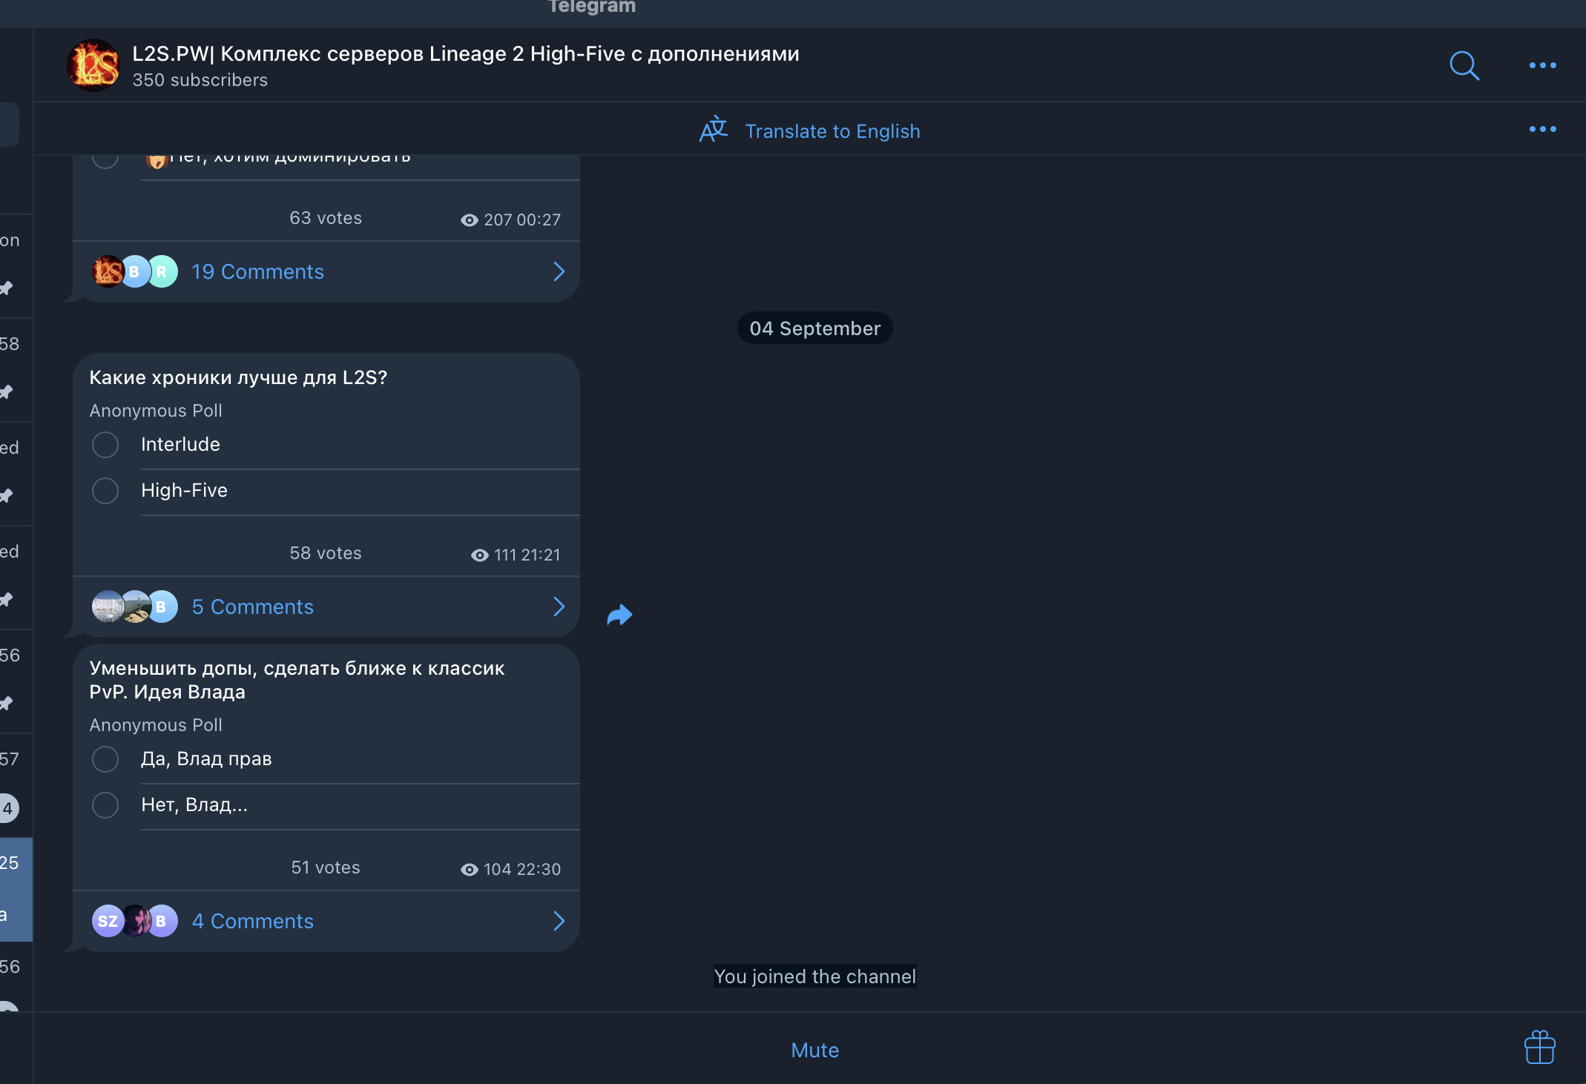Click the translate language icon
1586x1084 pixels.
(714, 130)
